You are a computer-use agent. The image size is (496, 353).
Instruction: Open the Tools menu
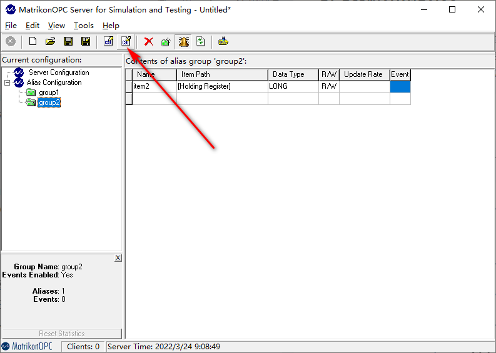[84, 26]
